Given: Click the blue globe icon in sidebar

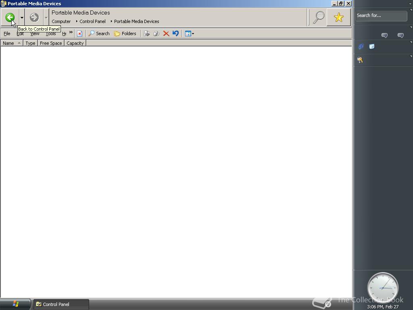Looking at the screenshot, I should click(x=361, y=47).
